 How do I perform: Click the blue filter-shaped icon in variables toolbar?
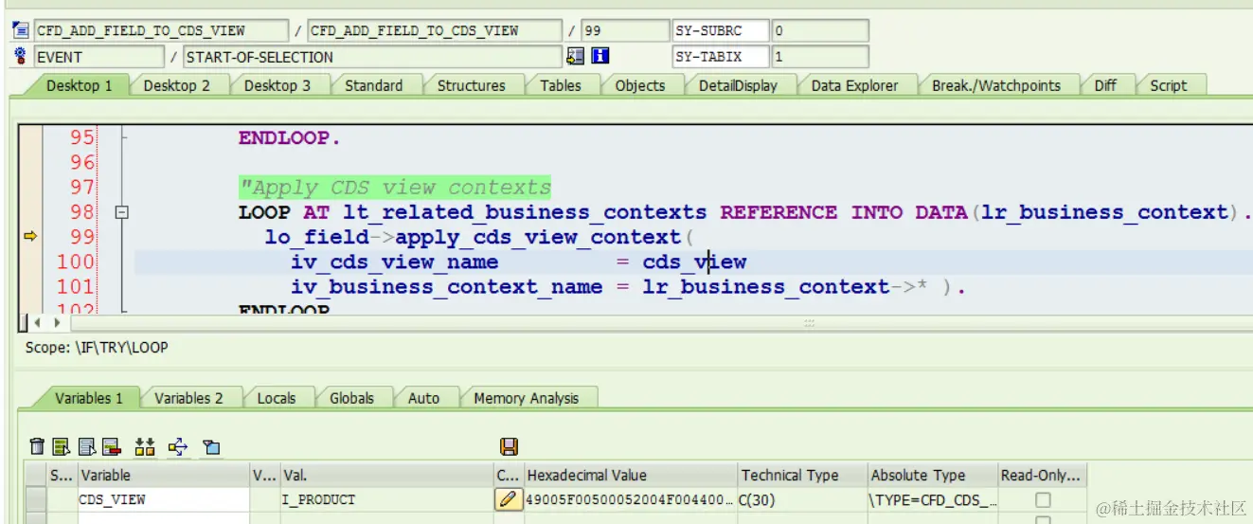(x=211, y=446)
